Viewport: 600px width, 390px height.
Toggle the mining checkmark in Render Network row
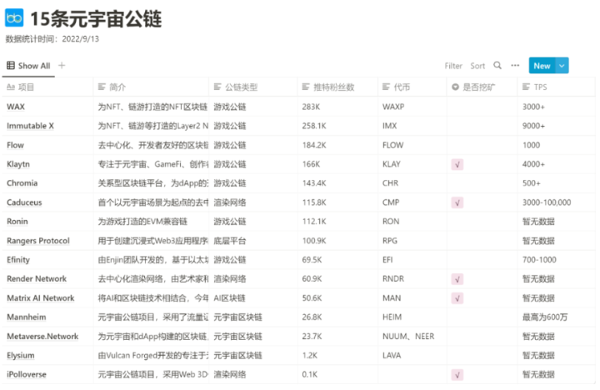coord(457,279)
